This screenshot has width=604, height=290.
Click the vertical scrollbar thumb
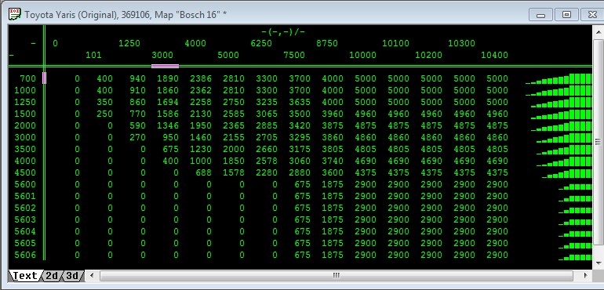[599, 142]
